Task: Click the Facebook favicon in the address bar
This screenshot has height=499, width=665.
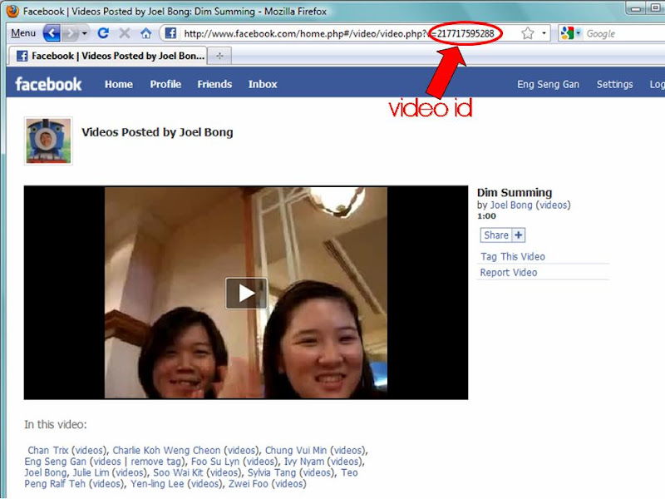Action: [170, 33]
